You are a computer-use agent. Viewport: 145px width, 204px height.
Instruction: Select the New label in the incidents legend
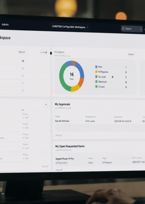click(100, 67)
